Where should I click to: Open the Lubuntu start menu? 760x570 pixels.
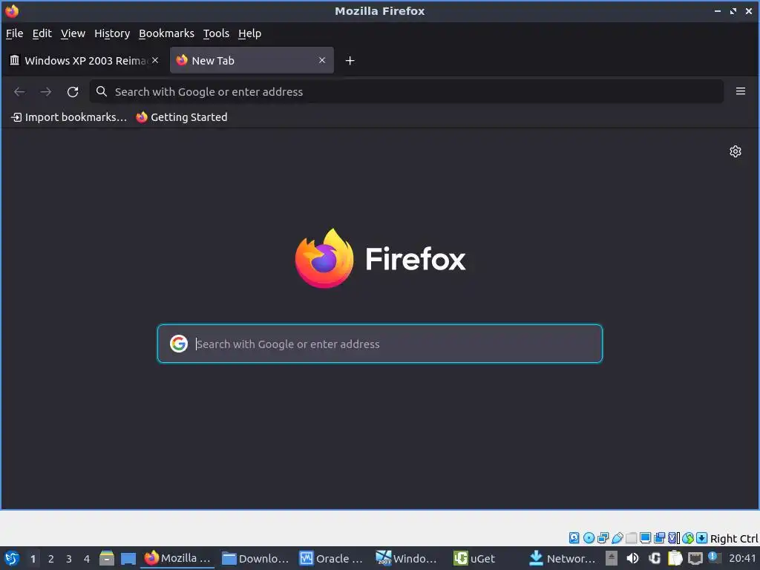tap(12, 558)
